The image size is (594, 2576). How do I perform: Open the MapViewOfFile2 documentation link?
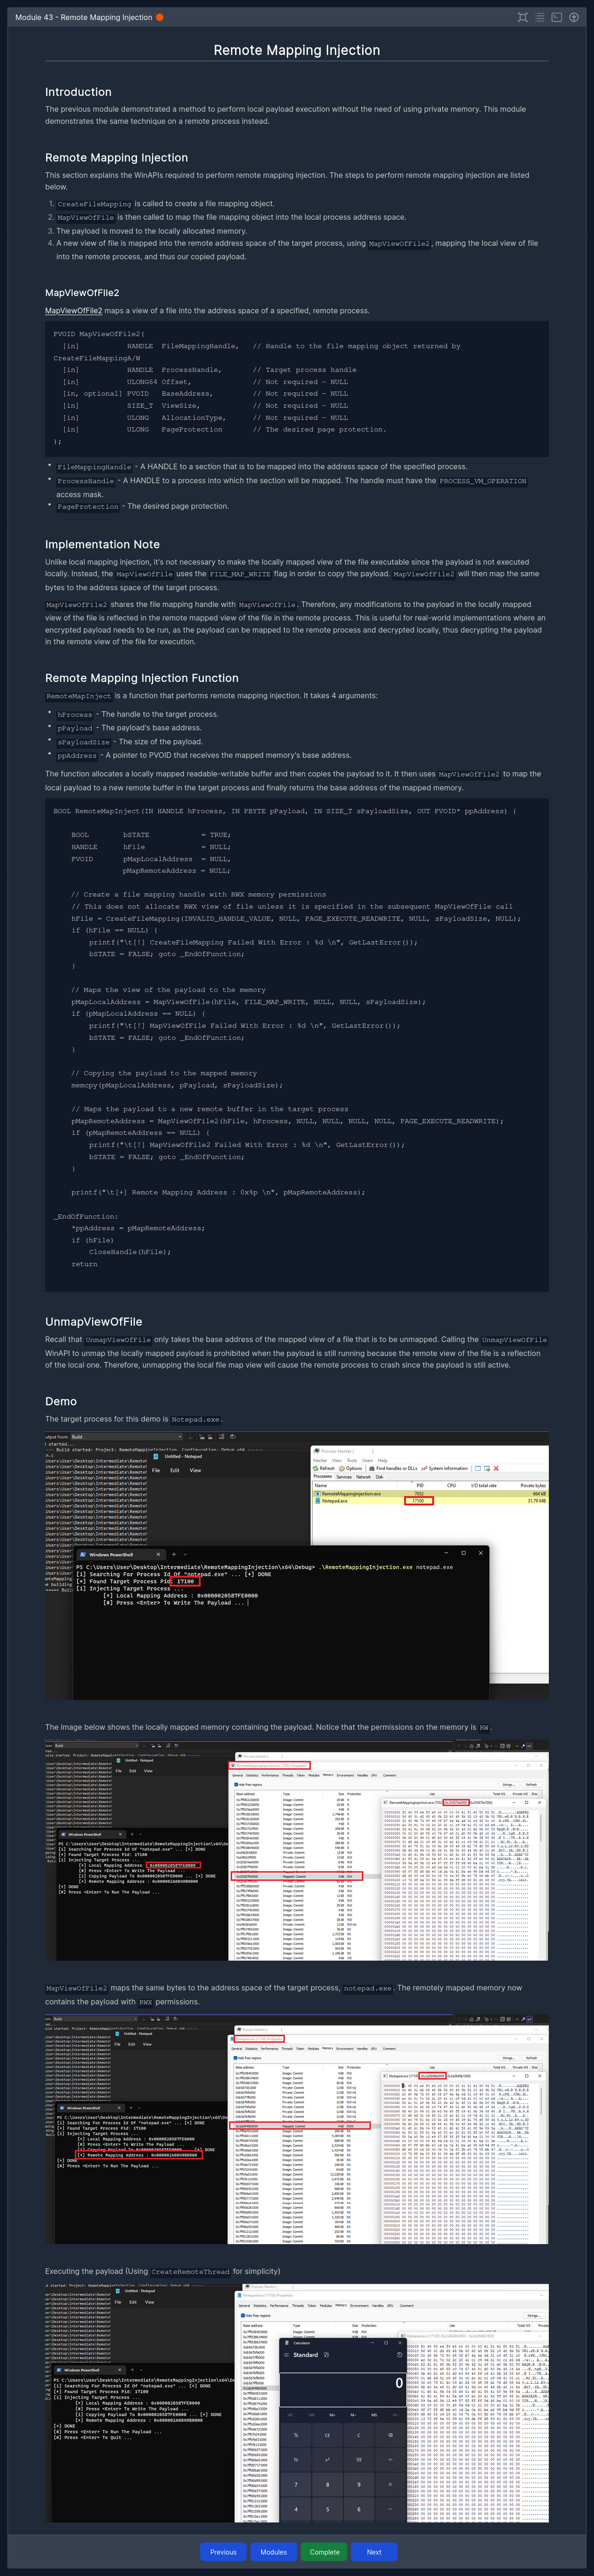coord(73,311)
